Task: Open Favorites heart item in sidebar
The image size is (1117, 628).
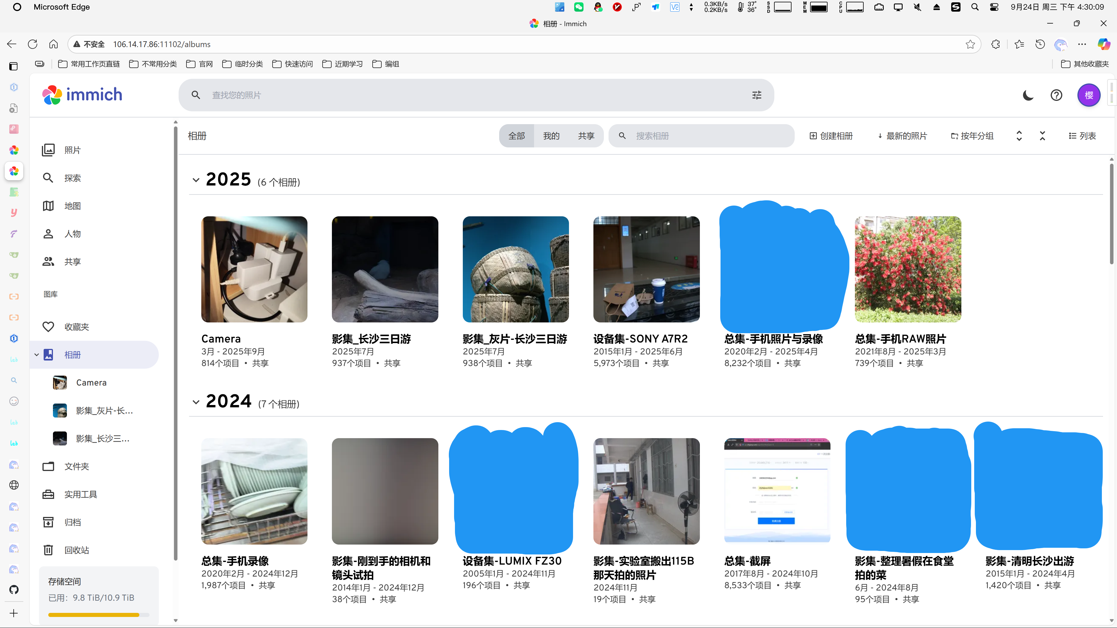Action: click(x=76, y=327)
